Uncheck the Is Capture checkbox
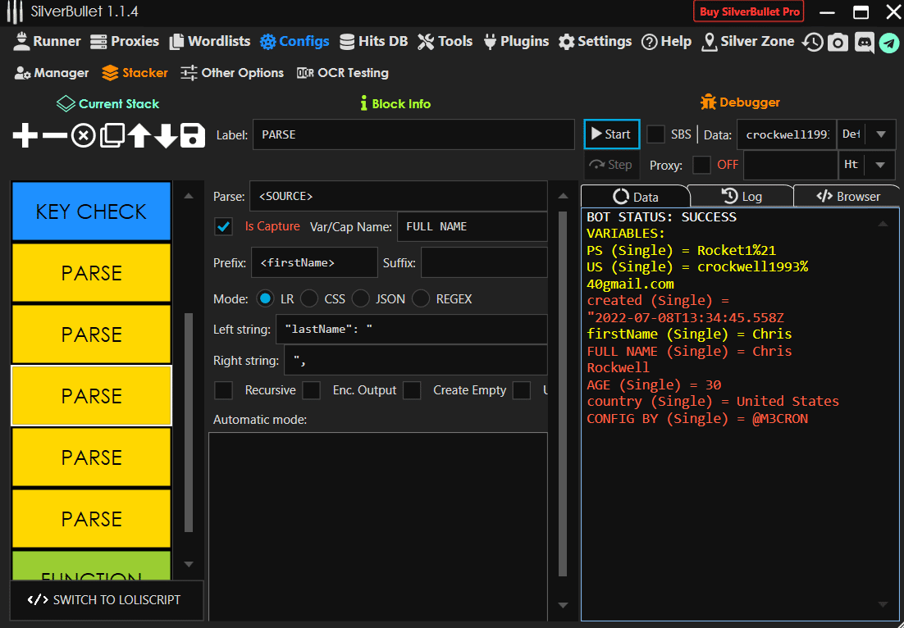This screenshot has width=904, height=628. point(223,226)
